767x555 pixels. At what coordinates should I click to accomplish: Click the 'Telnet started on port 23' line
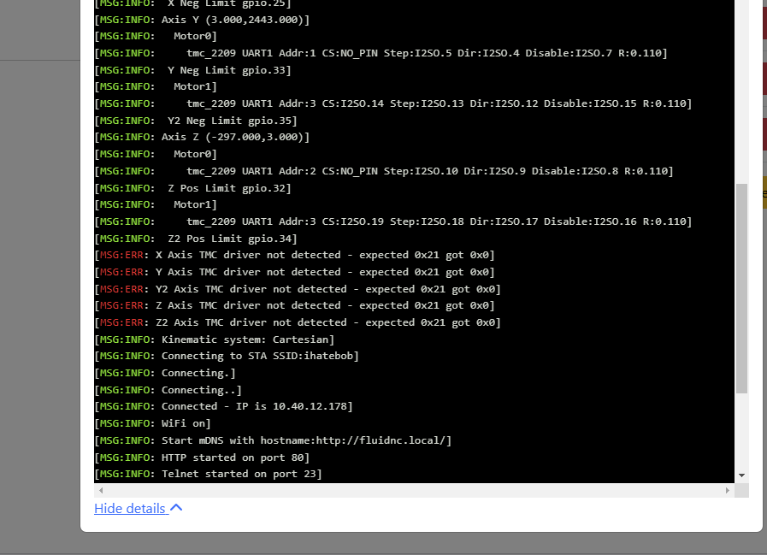click(x=209, y=475)
